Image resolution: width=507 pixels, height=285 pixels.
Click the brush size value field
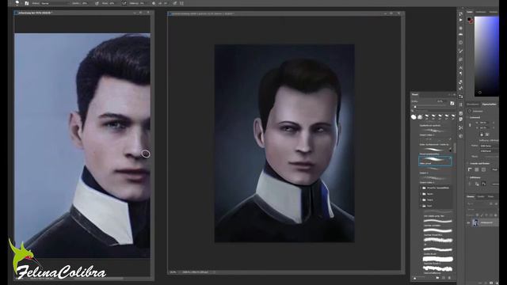point(440,101)
